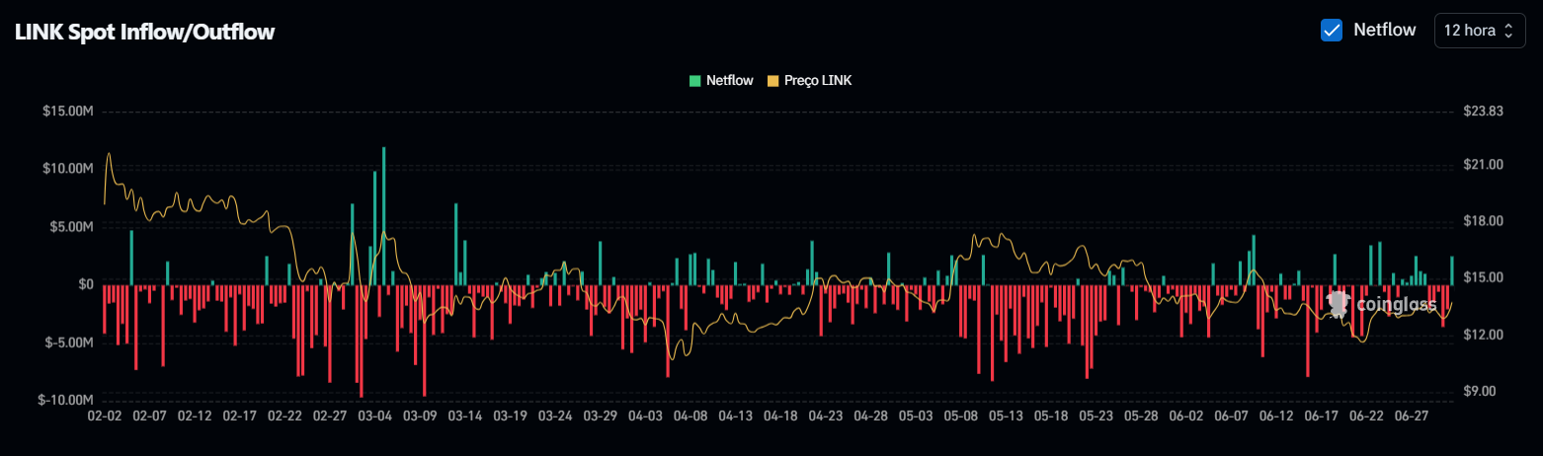Click the 05-23 date label

1096,417
